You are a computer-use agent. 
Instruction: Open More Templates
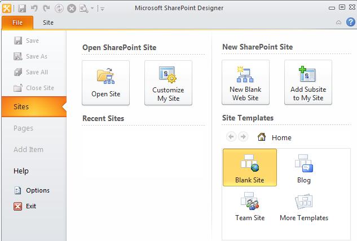pos(303,206)
